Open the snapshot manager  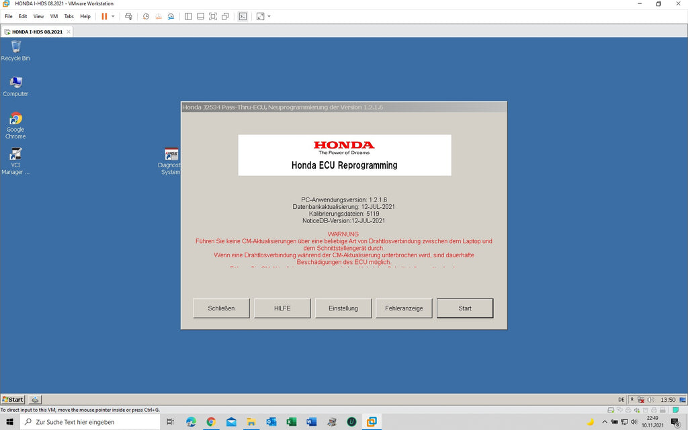pos(171,16)
